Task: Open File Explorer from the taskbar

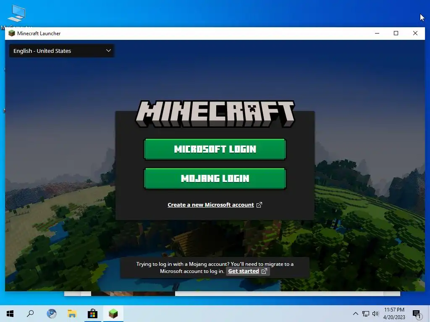Action: click(x=72, y=314)
